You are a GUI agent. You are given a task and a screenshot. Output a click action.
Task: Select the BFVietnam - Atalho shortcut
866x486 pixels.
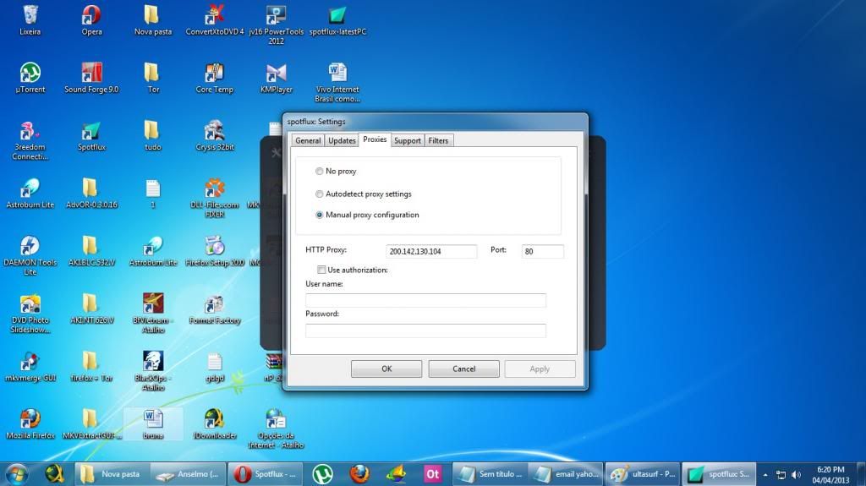coord(153,313)
